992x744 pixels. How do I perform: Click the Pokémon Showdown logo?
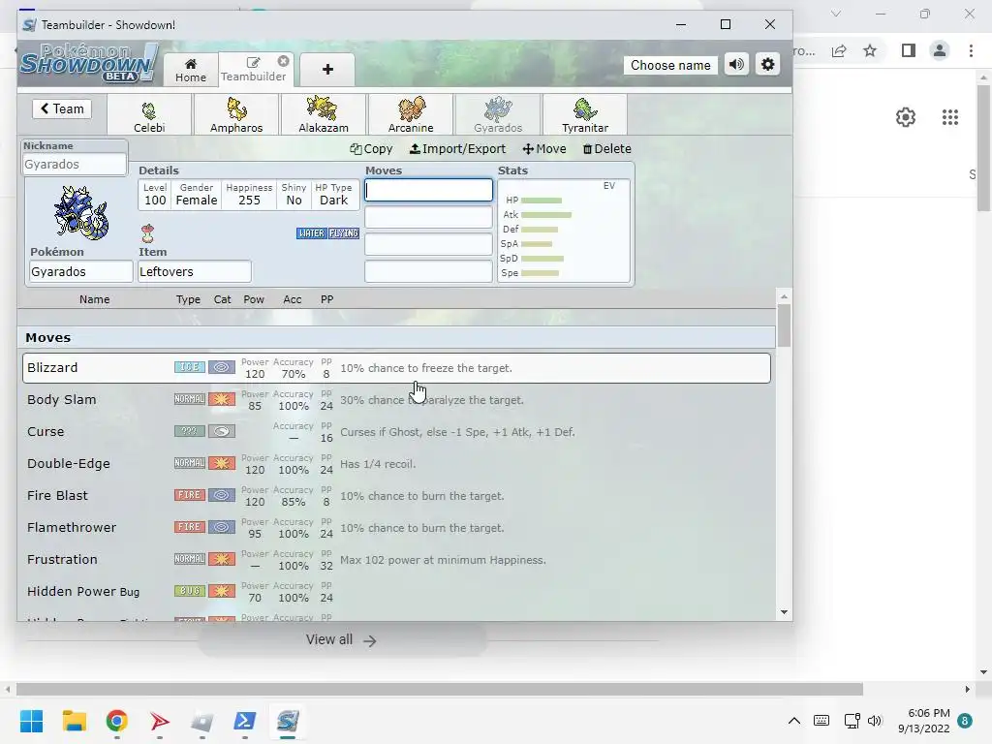point(88,63)
